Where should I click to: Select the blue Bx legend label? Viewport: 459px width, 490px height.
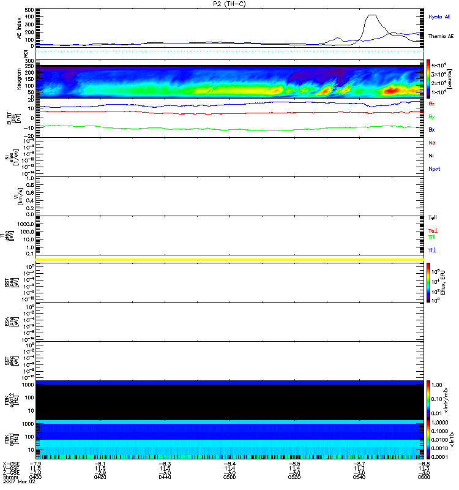click(431, 130)
